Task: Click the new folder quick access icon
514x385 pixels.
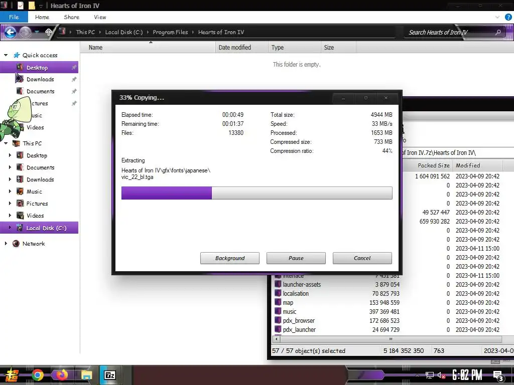Action: coord(32,6)
